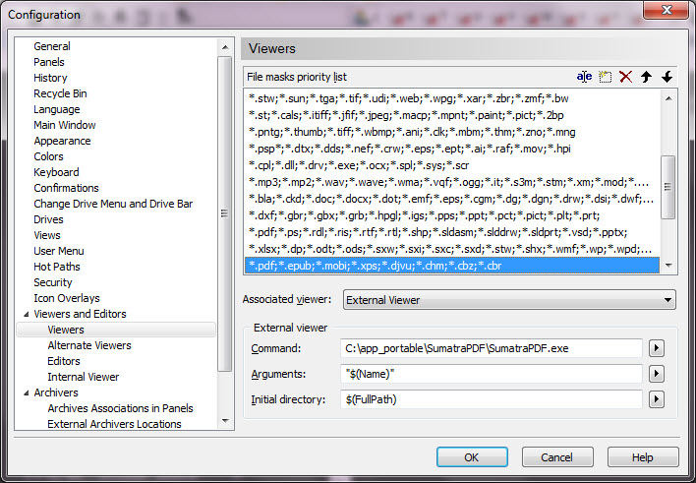Open the Internal Viewer settings page
The image size is (696, 483).
pyautogui.click(x=84, y=377)
